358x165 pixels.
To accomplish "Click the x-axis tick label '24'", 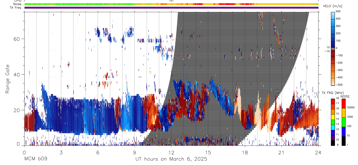I will [x=318, y=152].
